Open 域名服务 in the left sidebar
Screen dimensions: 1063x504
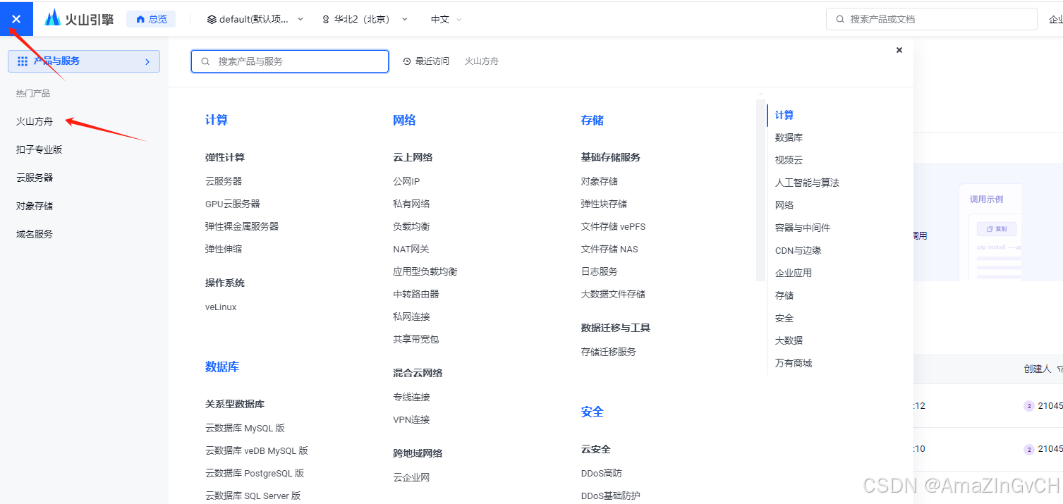click(35, 234)
